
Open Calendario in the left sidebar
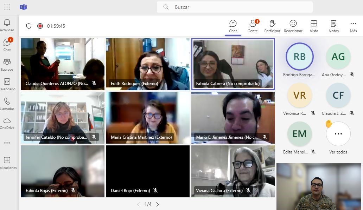pos(7,84)
